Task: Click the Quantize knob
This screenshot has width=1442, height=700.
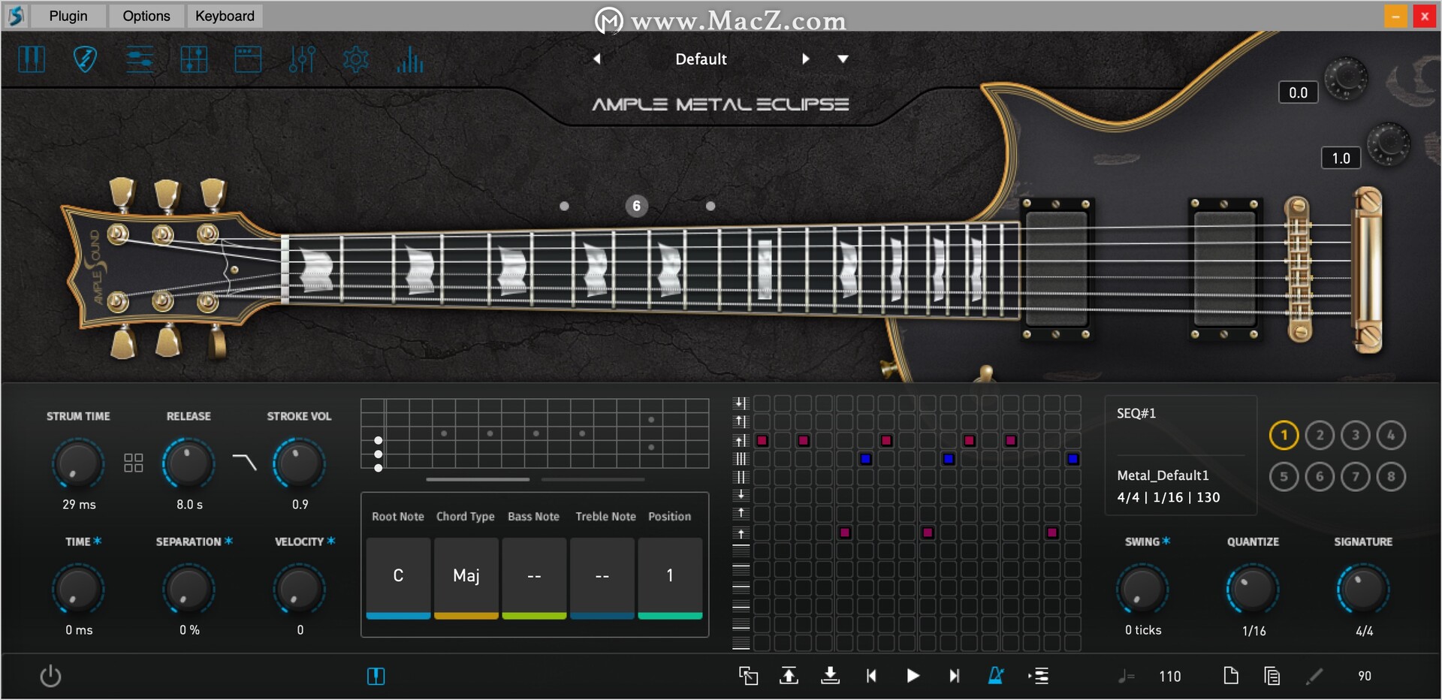Action: (x=1253, y=590)
